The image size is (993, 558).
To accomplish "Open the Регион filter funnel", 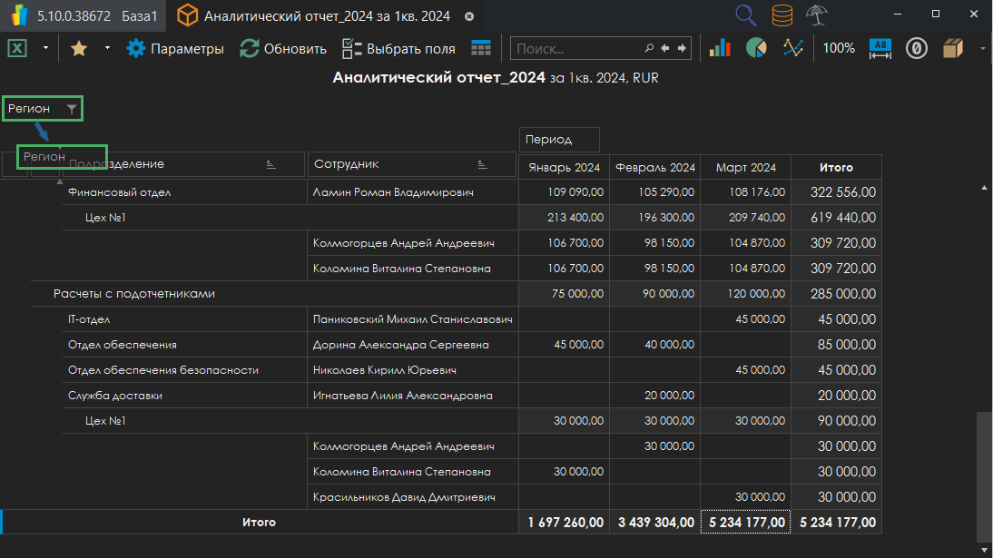I will (72, 109).
